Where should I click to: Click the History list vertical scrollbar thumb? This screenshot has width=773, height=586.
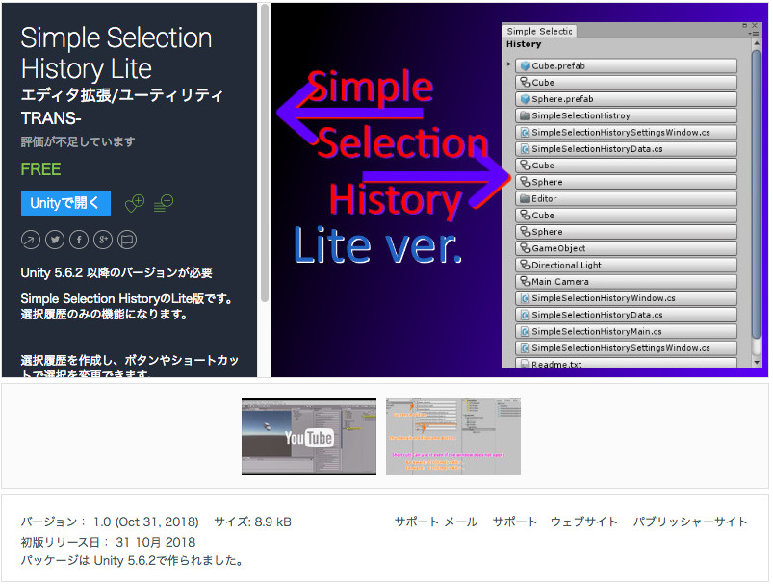tap(757, 194)
